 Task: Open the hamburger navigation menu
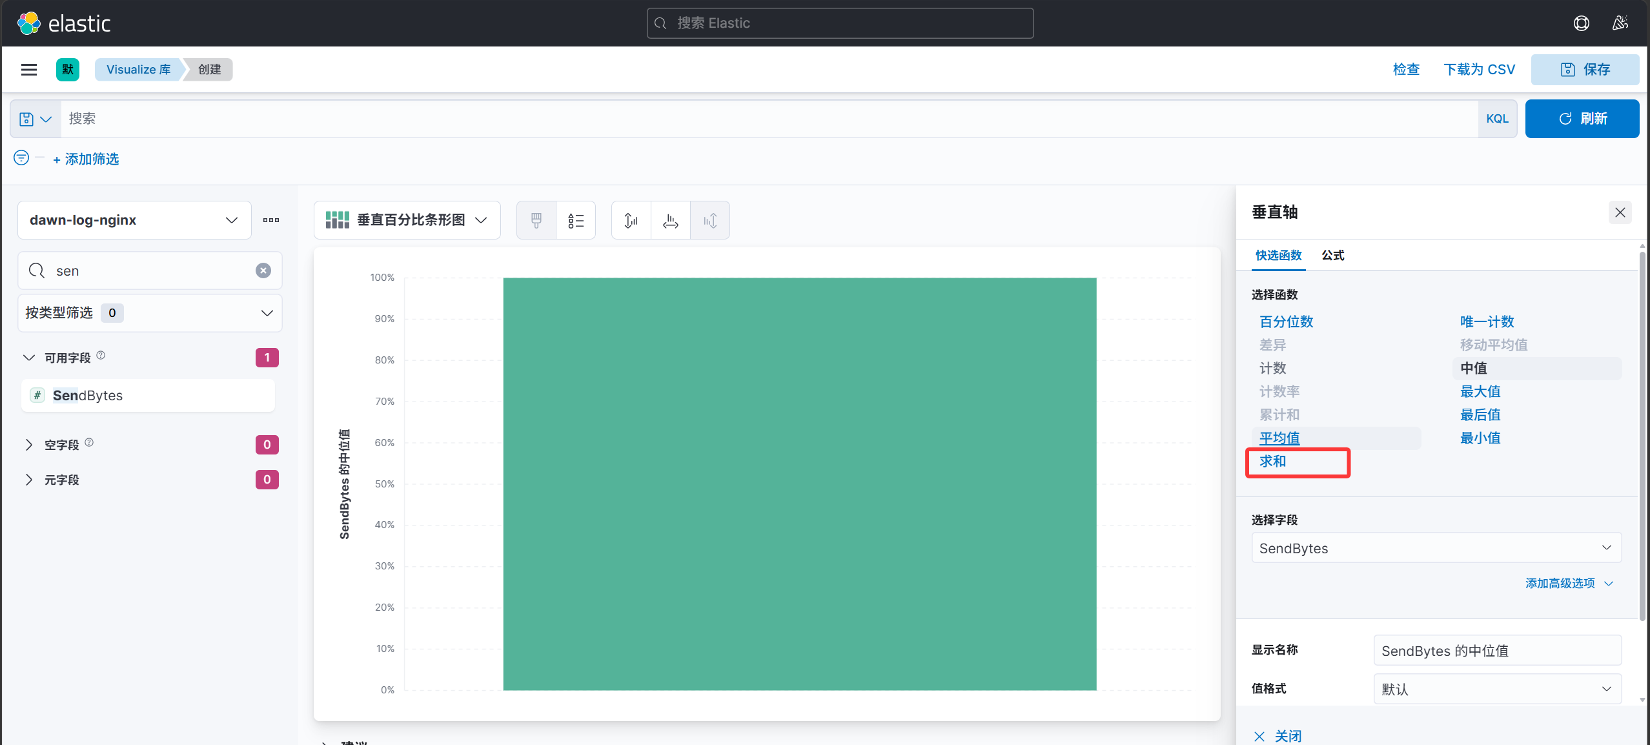click(x=29, y=70)
